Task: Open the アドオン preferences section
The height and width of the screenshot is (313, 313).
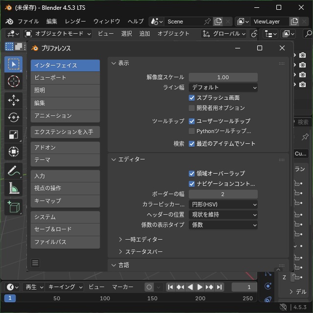Action: (x=65, y=148)
